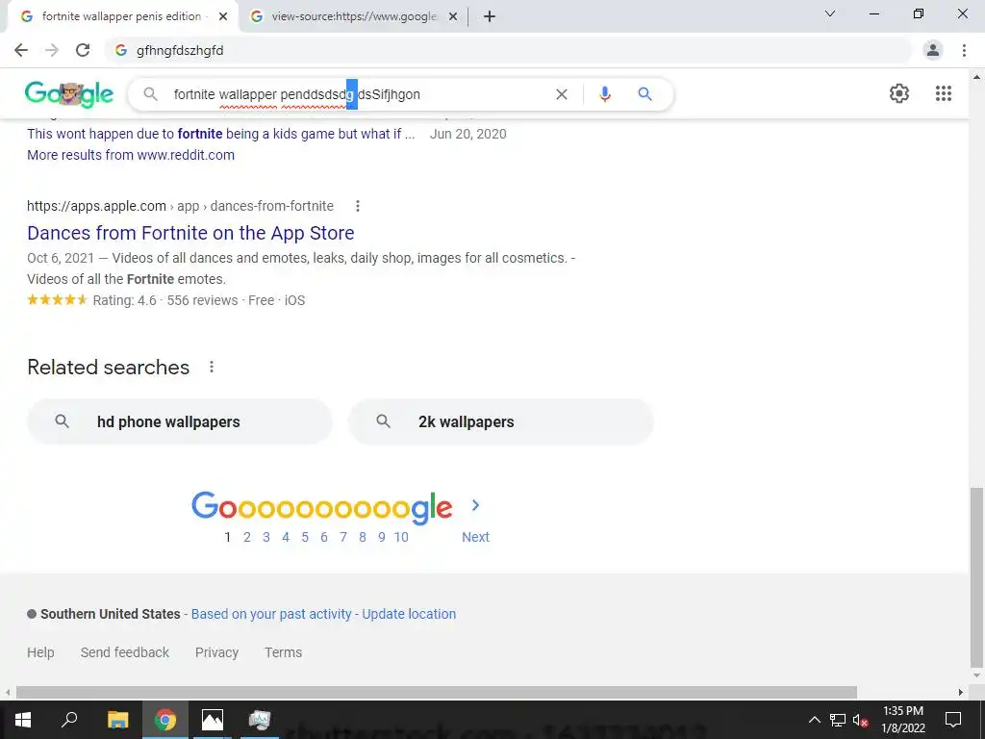The height and width of the screenshot is (739, 985).
Task: Go to results page 9
Action: click(x=381, y=537)
